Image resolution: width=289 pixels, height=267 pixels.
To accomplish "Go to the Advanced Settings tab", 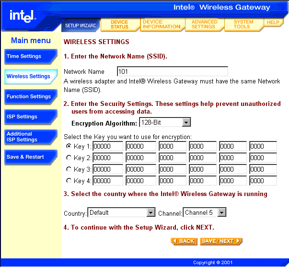I will pos(204,24).
